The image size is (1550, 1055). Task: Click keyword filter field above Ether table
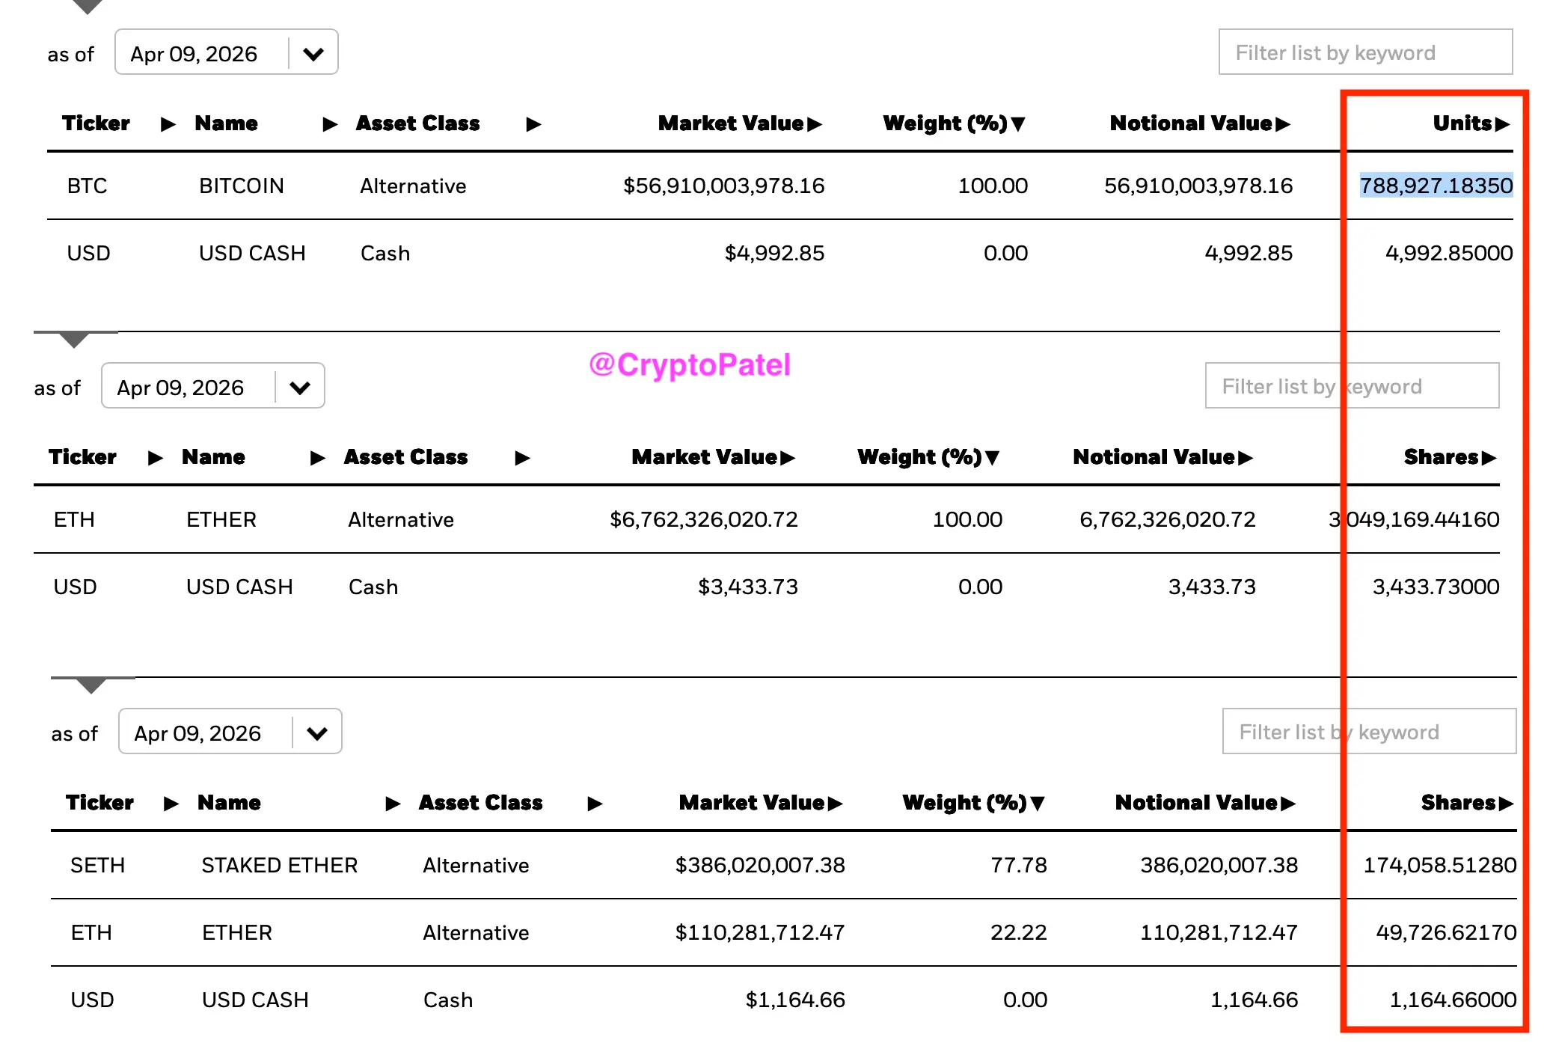1351,386
